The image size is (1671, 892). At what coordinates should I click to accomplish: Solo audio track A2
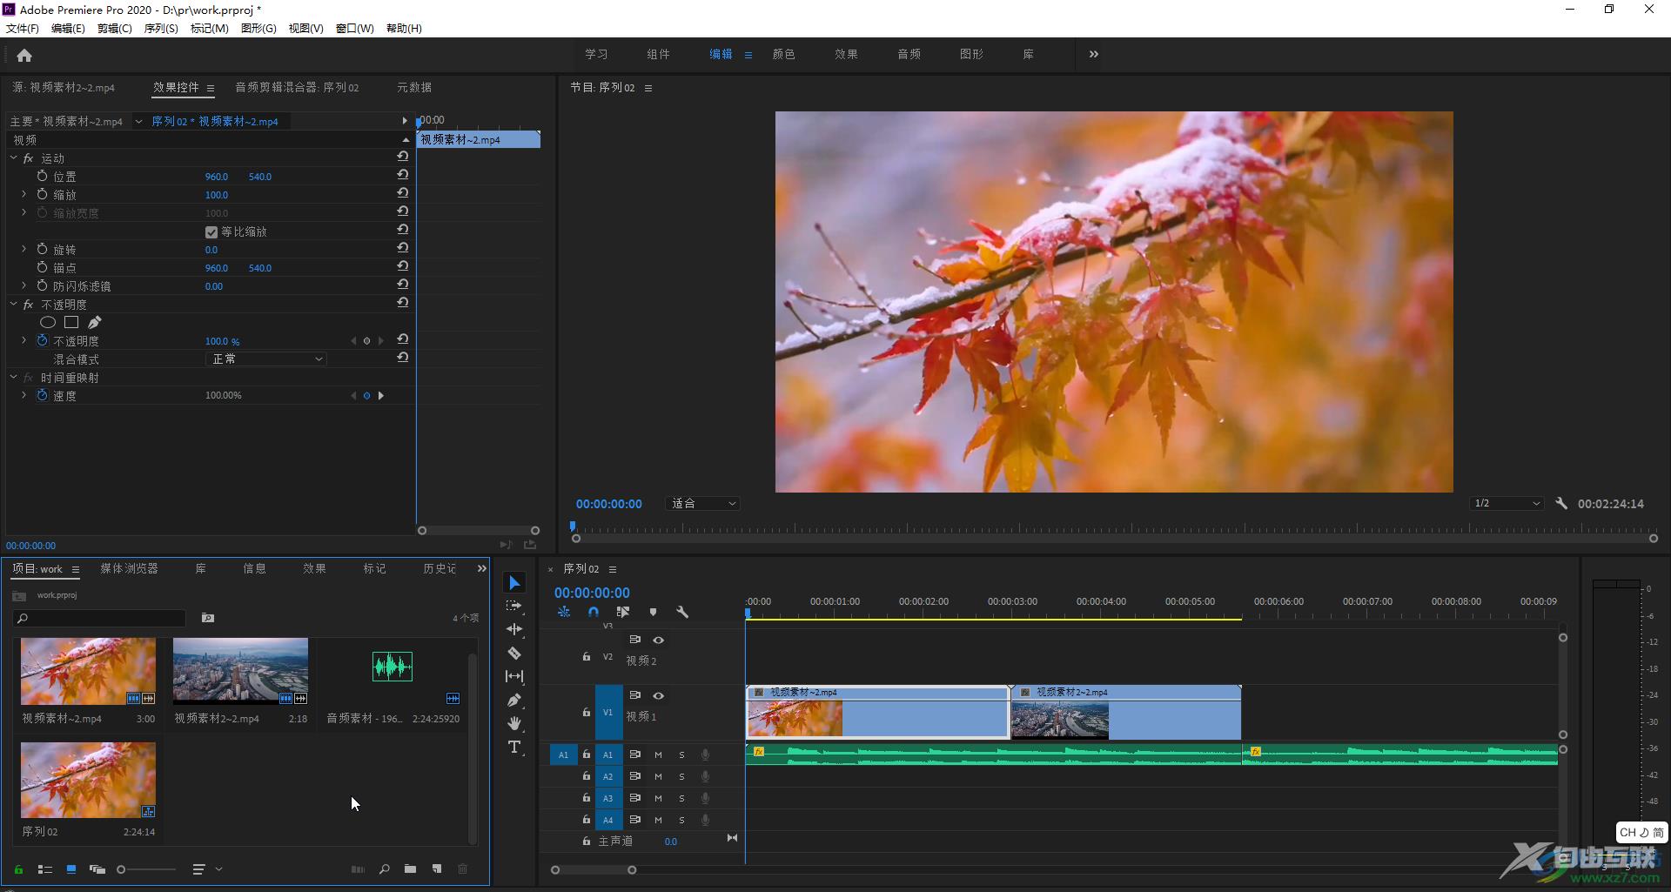681,776
